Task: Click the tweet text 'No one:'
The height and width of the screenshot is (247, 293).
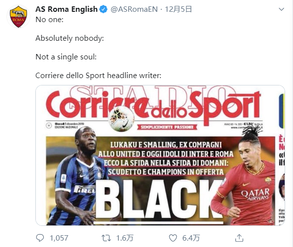Action: coord(50,20)
